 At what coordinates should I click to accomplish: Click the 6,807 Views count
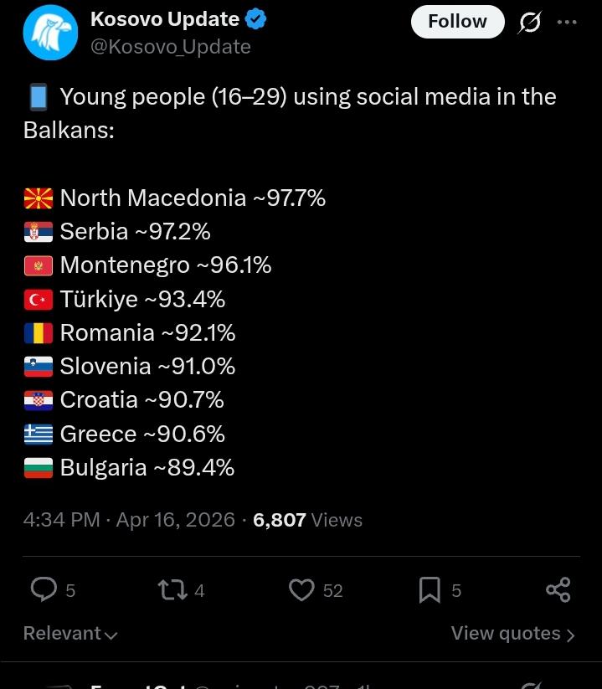(x=307, y=520)
